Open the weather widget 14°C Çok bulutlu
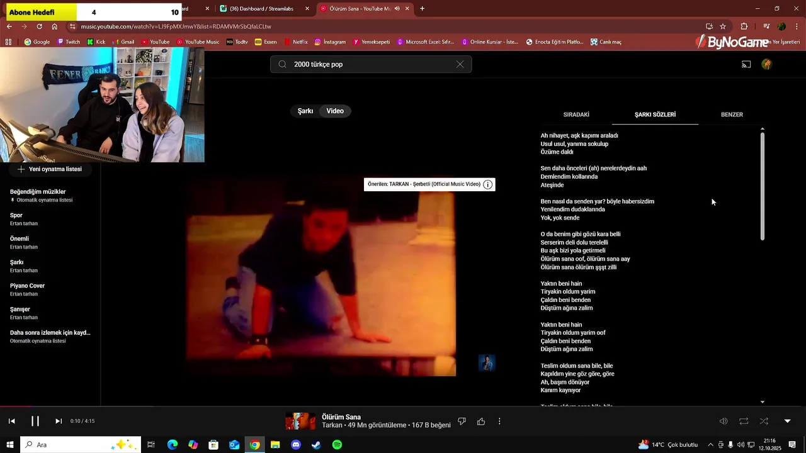The width and height of the screenshot is (806, 453). [667, 445]
